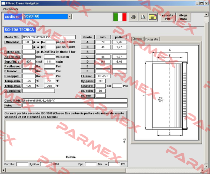Click the Dp Bar input field
Image resolution: width=210 pixels, height=174 pixels.
tap(91, 164)
